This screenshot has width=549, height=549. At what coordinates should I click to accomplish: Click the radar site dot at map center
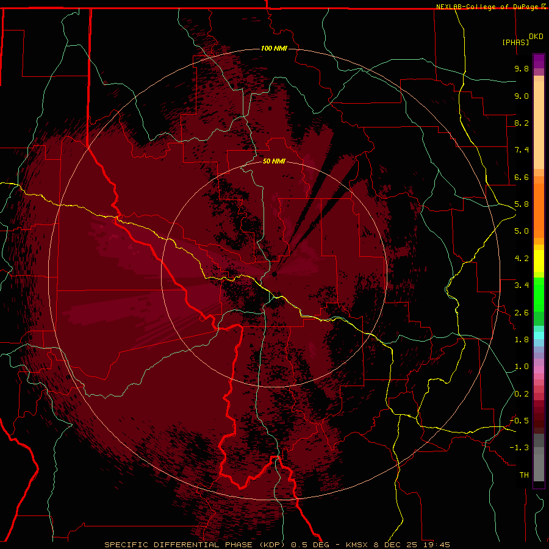274,274
